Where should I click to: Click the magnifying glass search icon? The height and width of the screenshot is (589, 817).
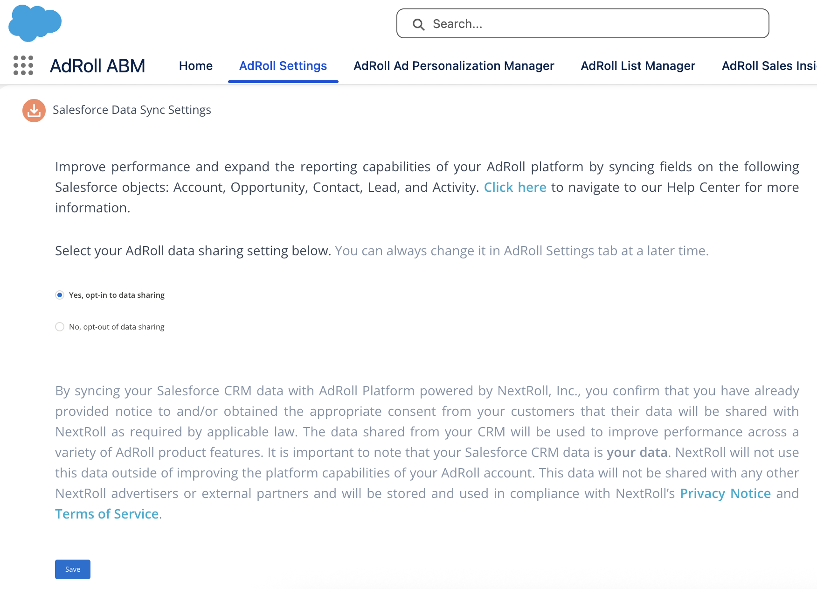click(x=418, y=24)
